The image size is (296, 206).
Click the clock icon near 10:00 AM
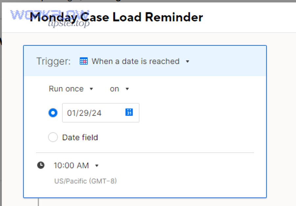coord(40,165)
